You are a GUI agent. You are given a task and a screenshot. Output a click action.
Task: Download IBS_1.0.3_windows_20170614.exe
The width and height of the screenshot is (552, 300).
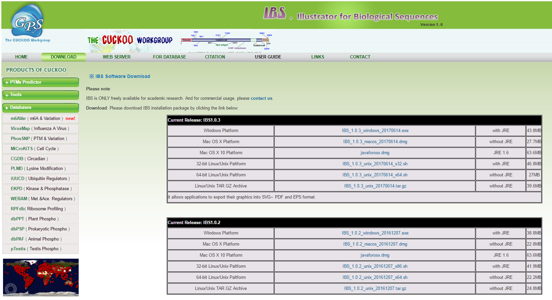tap(375, 131)
